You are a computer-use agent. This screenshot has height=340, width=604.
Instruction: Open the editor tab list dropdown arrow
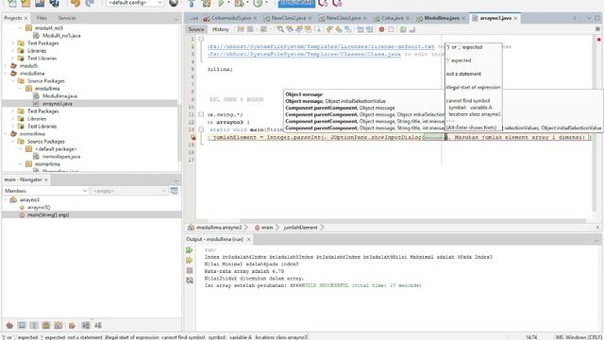tap(588, 18)
